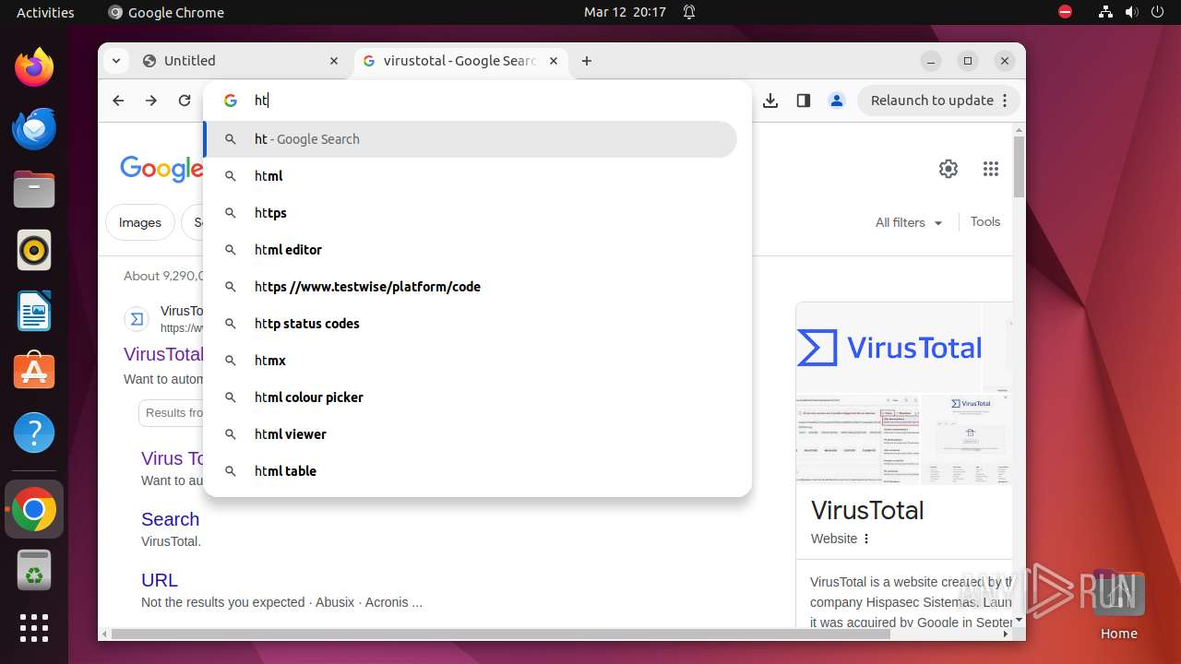This screenshot has height=664, width=1181.
Task: Choose the 'https' suggestion
Action: tap(471, 213)
